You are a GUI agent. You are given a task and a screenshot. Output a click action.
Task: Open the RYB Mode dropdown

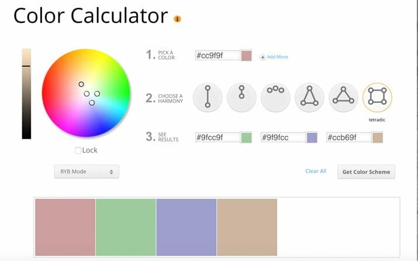click(x=87, y=171)
